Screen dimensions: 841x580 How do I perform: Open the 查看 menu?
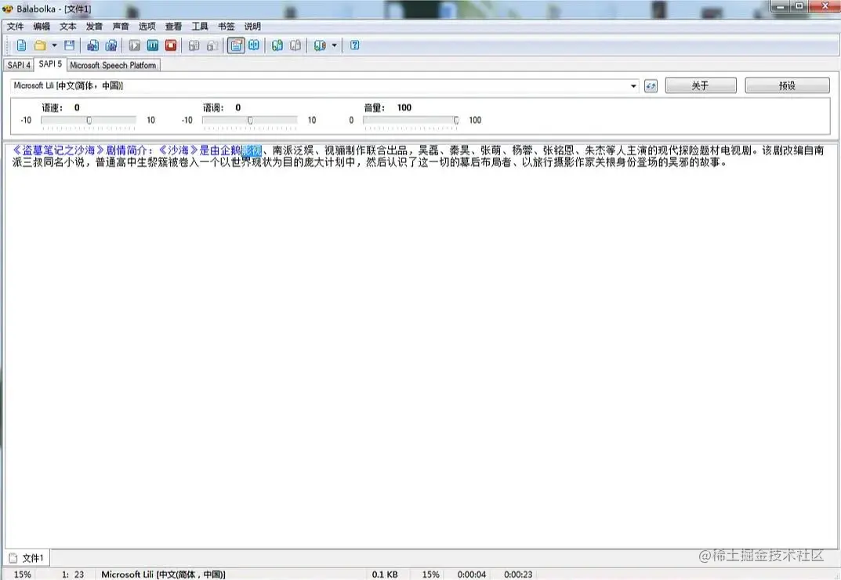tap(173, 27)
